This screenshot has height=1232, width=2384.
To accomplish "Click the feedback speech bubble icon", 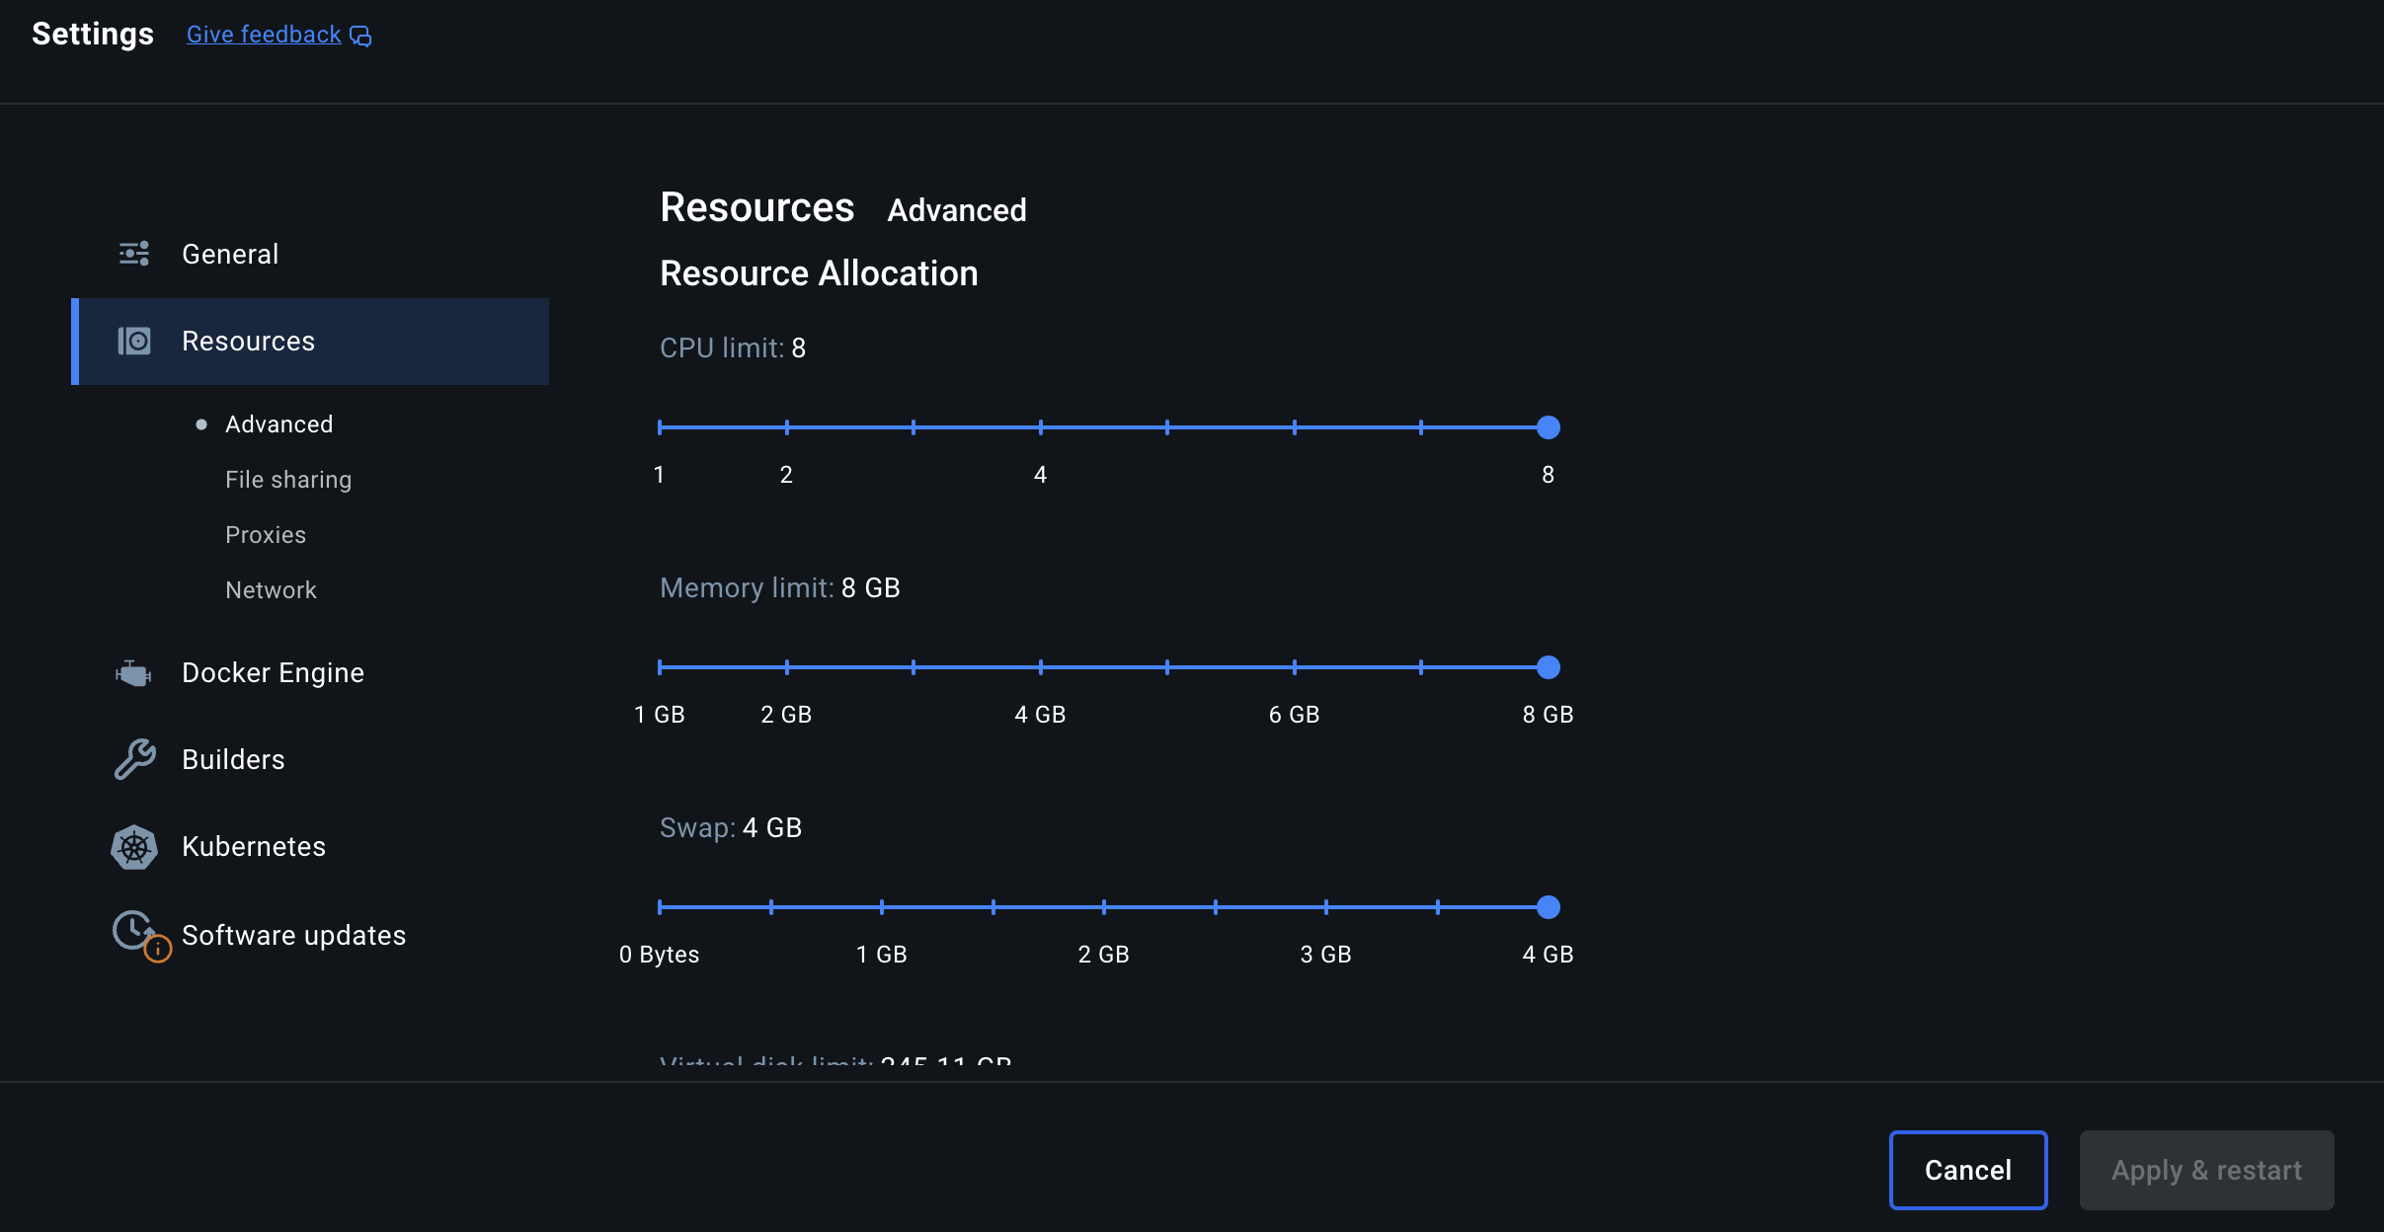I will (360, 37).
